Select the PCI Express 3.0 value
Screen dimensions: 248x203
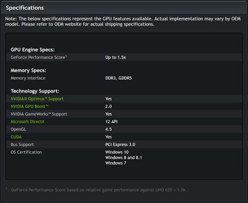[x=120, y=145]
